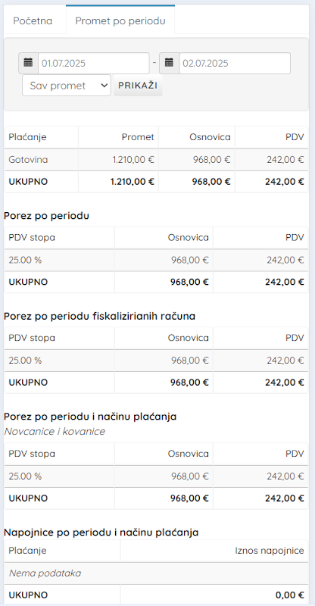
Task: Click the PDV stopa header under Porez po periodu
Action: click(x=32, y=237)
